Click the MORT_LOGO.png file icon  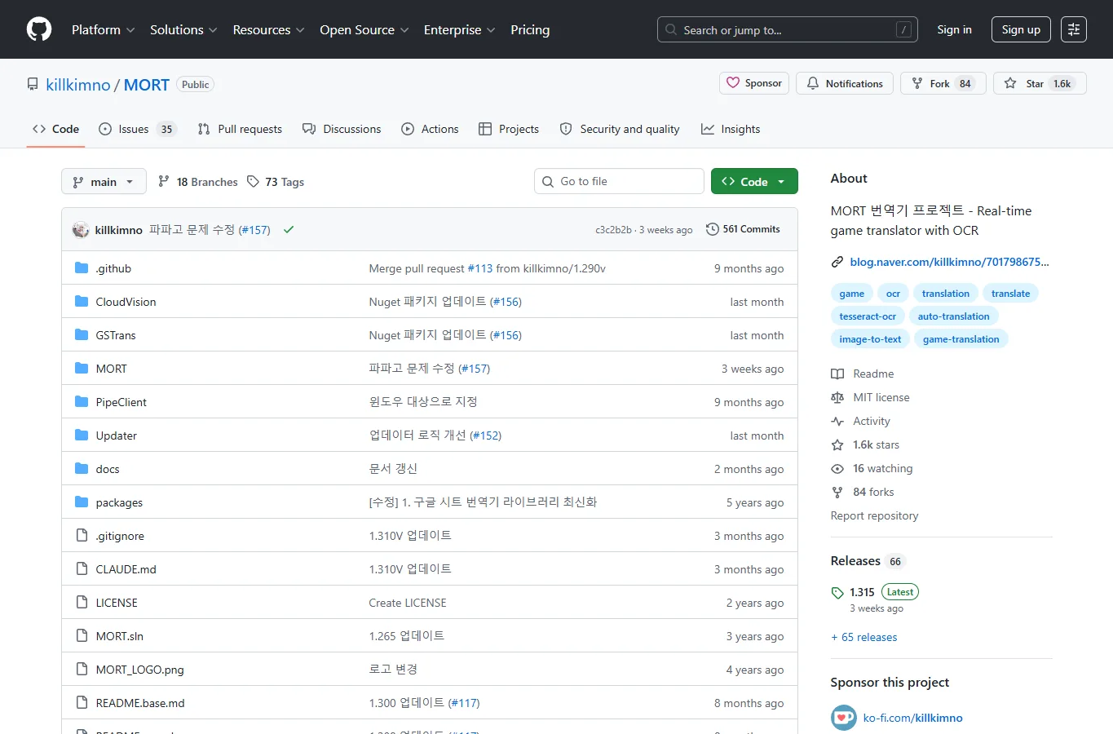pos(82,670)
